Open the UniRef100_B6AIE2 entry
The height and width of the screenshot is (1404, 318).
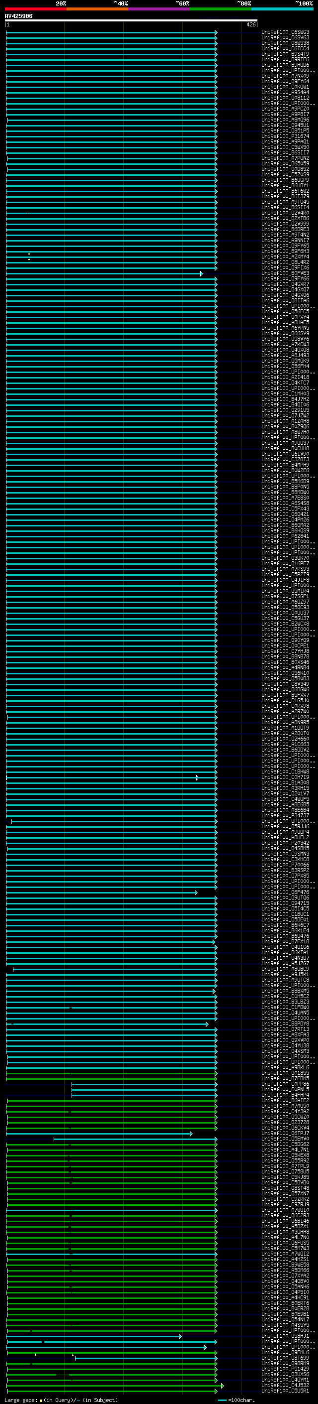(285, 1100)
